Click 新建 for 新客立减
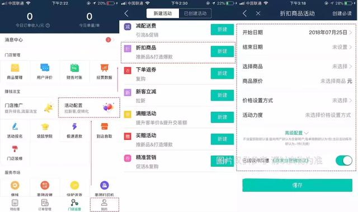This screenshot has height=212, width=358. pyautogui.click(x=222, y=95)
